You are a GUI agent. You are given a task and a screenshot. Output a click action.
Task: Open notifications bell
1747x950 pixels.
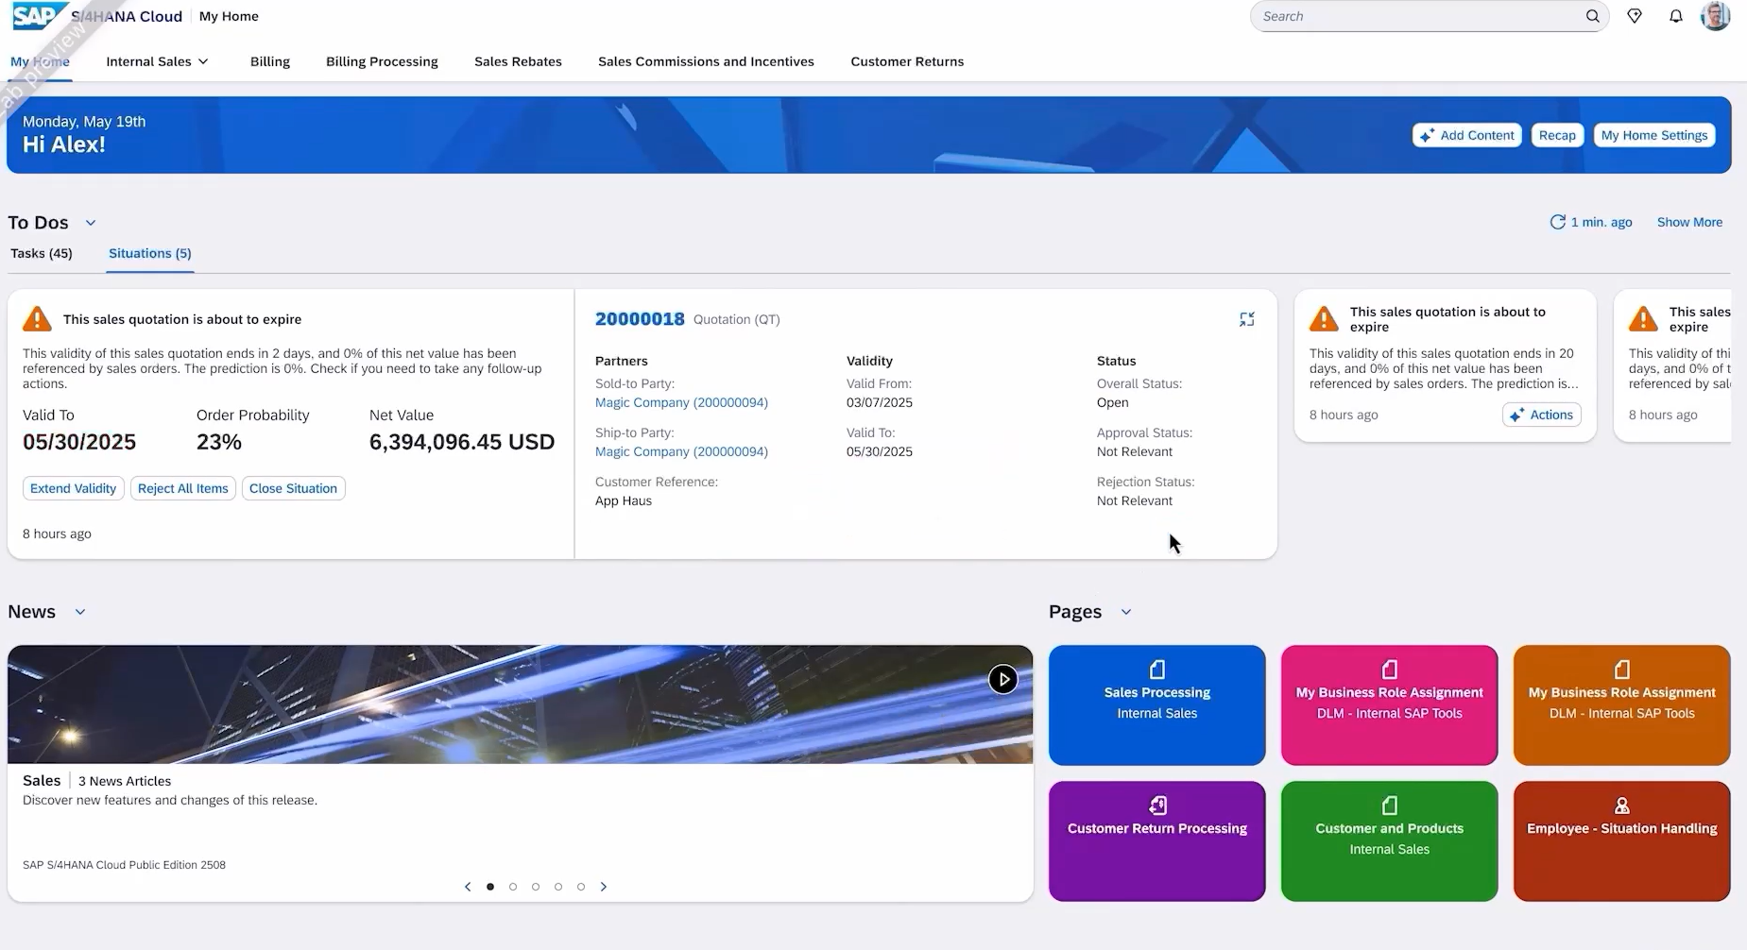pos(1676,16)
